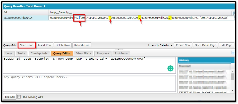The image size is (238, 104).
Task: Toggle the panel splitter collapse arrow
Action: [119, 49]
